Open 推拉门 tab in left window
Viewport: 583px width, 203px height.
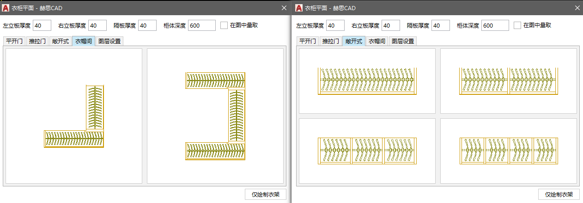click(37, 41)
